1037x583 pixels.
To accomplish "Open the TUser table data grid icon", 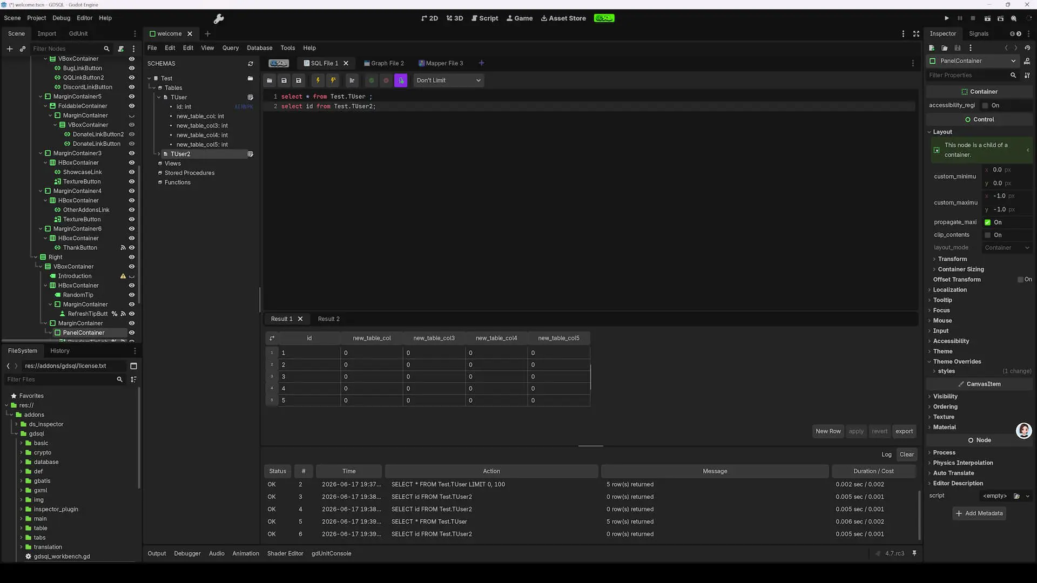I will (250, 97).
